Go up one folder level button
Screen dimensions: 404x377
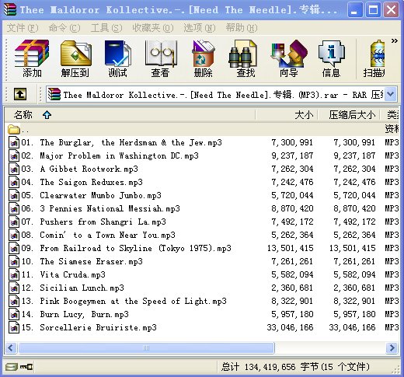20,94
